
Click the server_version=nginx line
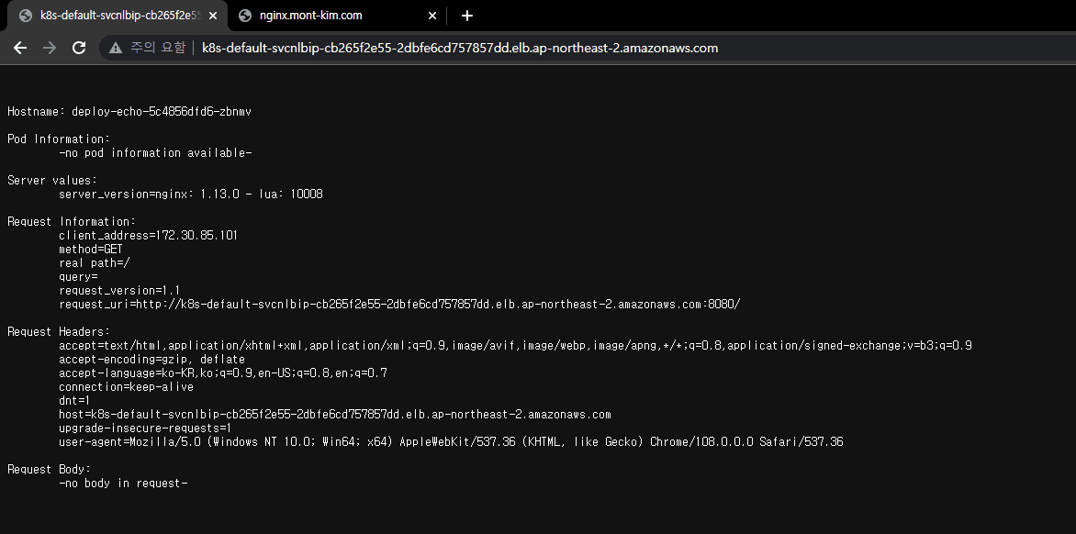[190, 195]
